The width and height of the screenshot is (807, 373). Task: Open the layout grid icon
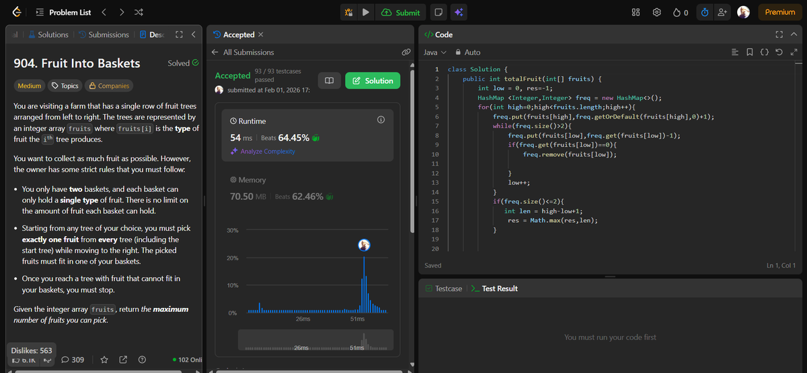point(636,12)
